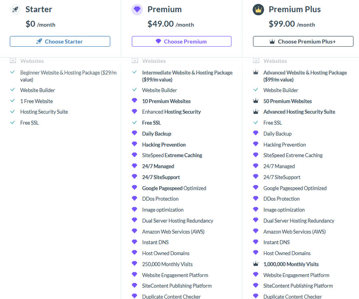
Task: Click the Premium Plus gold crown icon
Action: (258, 10)
